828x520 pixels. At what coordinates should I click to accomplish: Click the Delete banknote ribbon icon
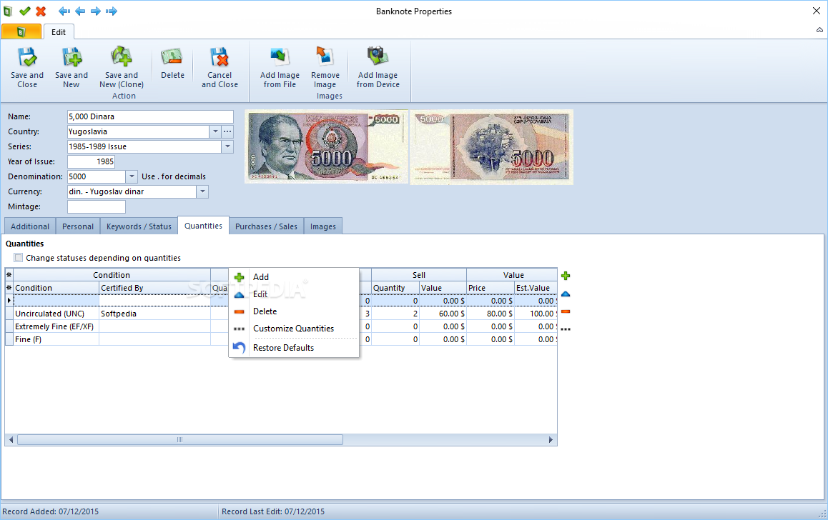tap(172, 57)
